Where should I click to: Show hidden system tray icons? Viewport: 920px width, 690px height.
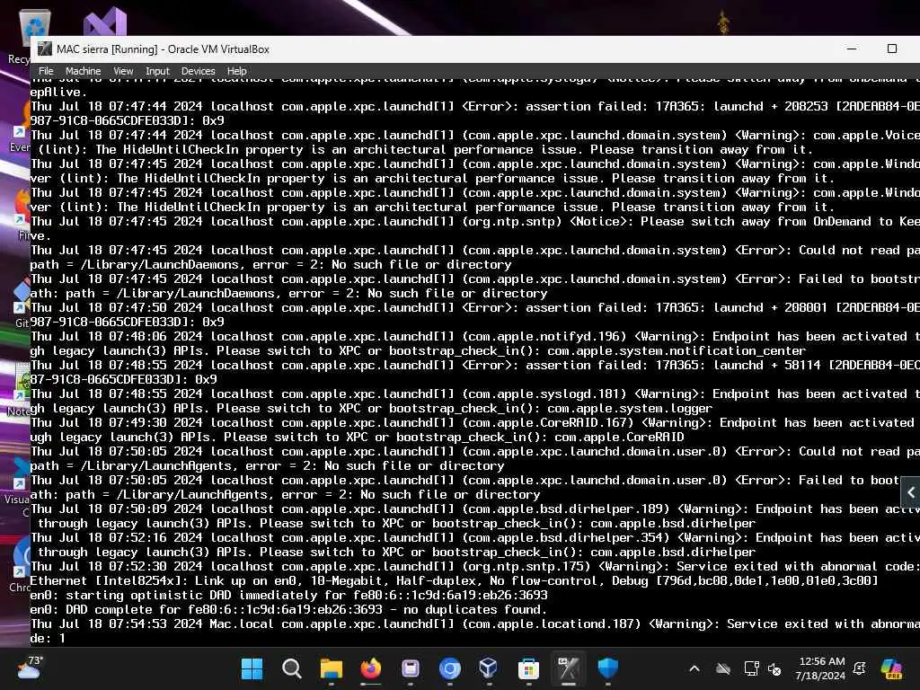(694, 668)
